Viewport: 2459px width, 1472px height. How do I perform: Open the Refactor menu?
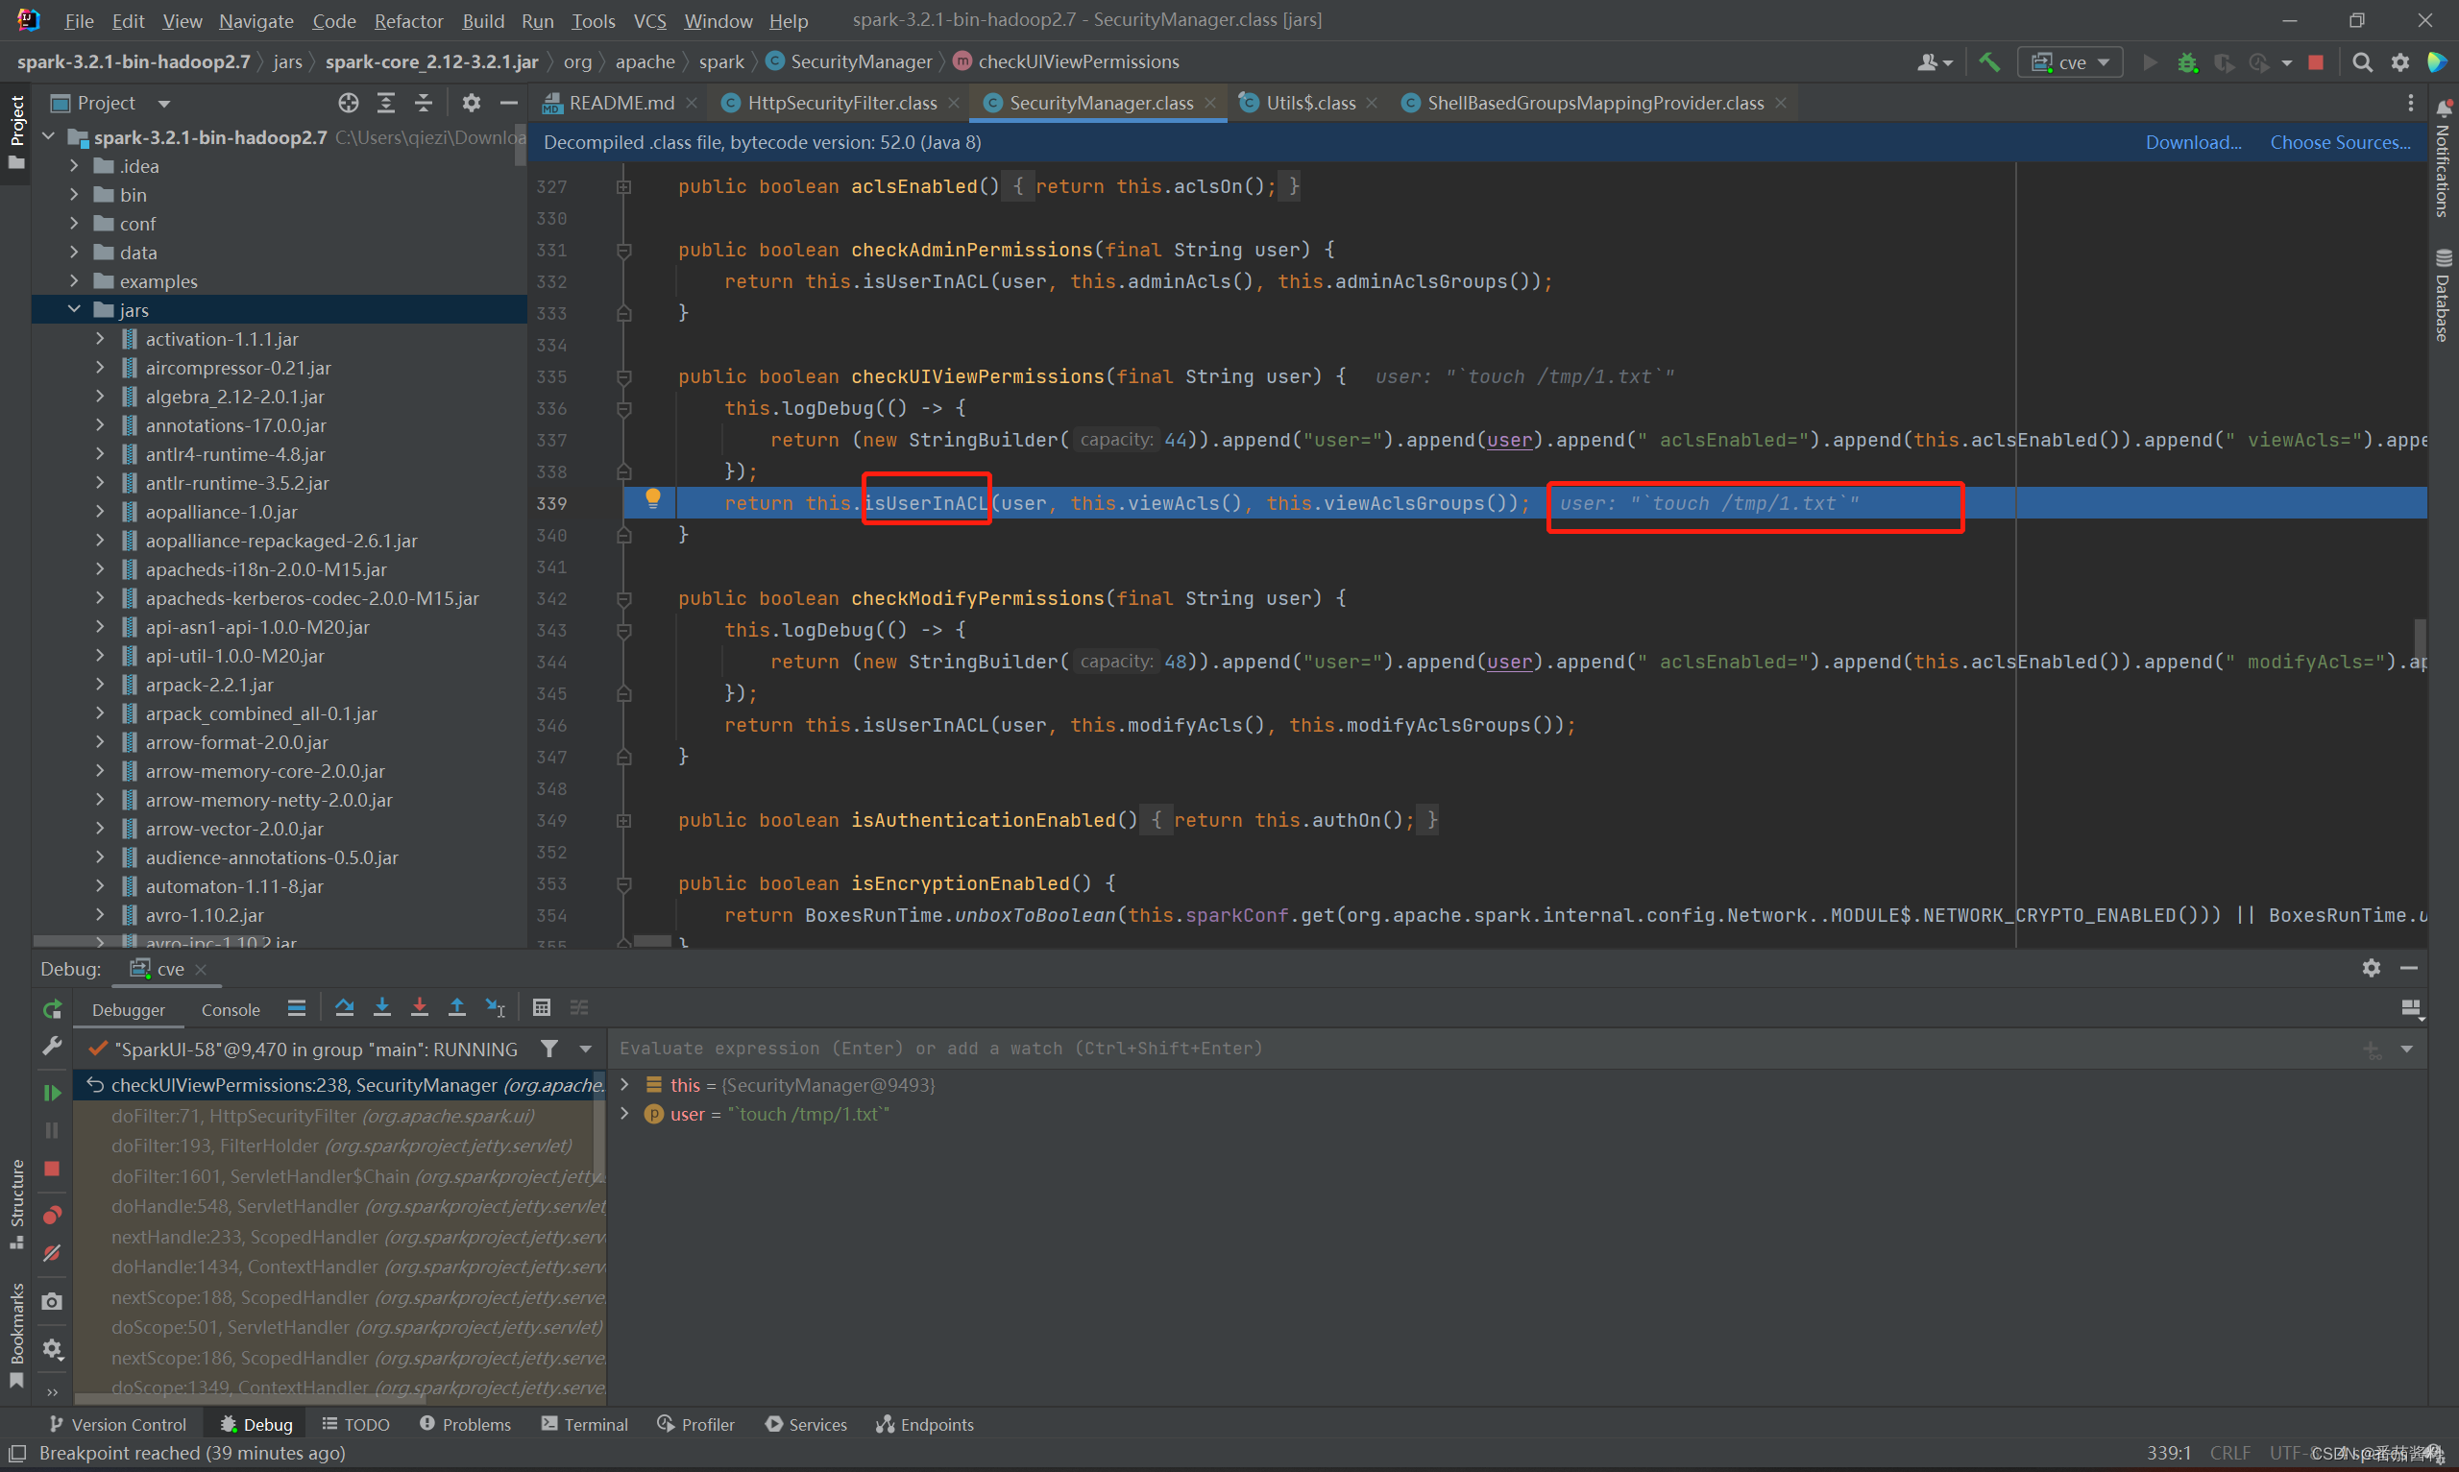407,21
